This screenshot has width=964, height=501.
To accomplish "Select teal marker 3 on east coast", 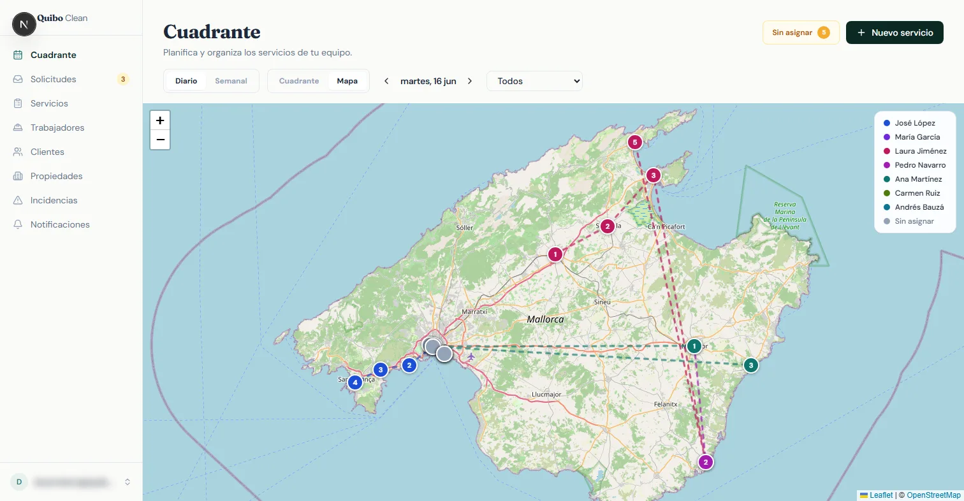I will click(x=751, y=365).
